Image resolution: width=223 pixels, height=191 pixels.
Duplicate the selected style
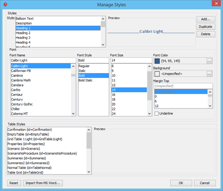(206, 27)
